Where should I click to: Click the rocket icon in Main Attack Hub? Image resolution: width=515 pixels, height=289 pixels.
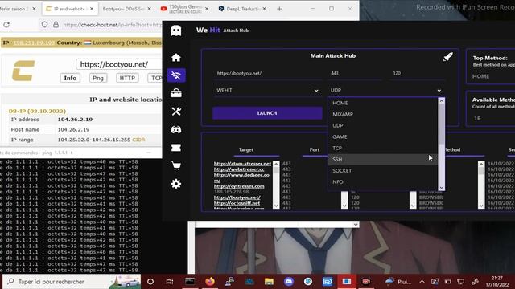[x=447, y=57]
